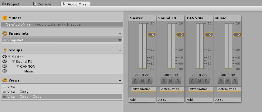
Task: Mute the Music channel
Action: [x=228, y=81]
